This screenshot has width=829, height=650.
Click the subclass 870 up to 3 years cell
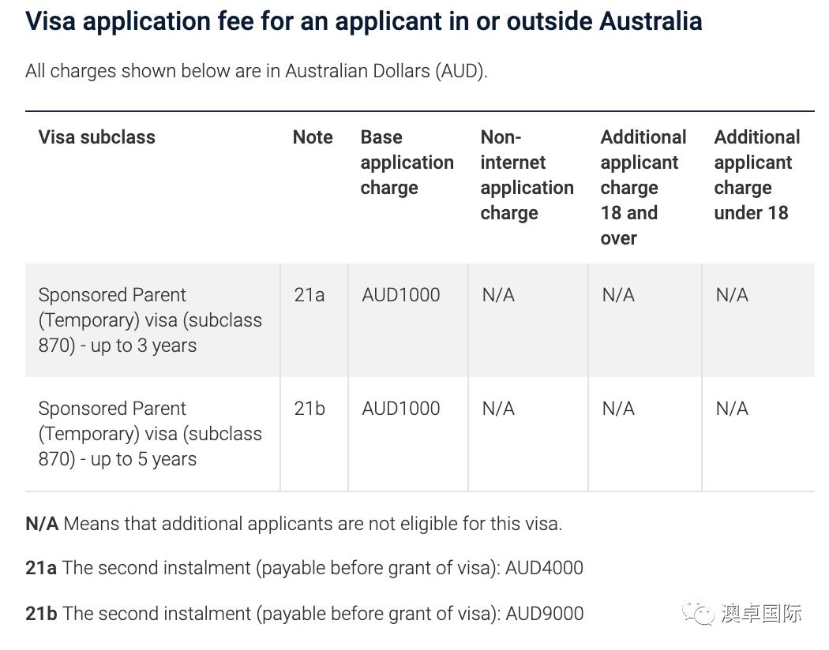pyautogui.click(x=150, y=320)
